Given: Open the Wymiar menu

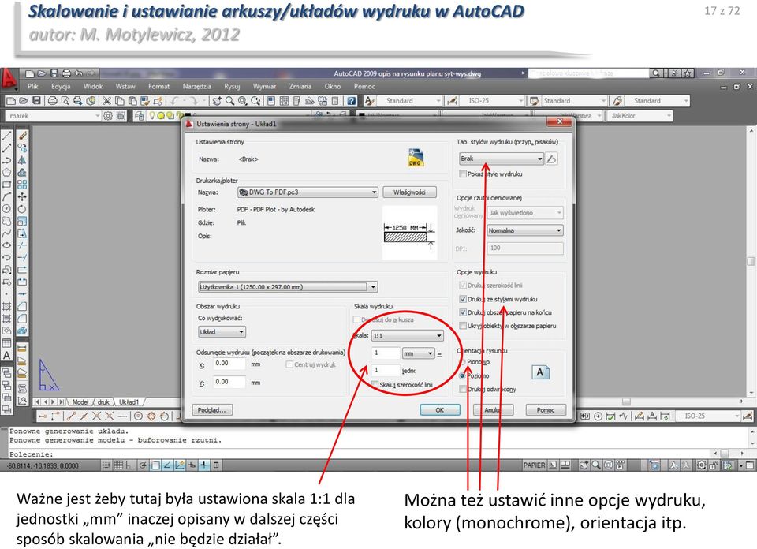Looking at the screenshot, I should tap(264, 87).
